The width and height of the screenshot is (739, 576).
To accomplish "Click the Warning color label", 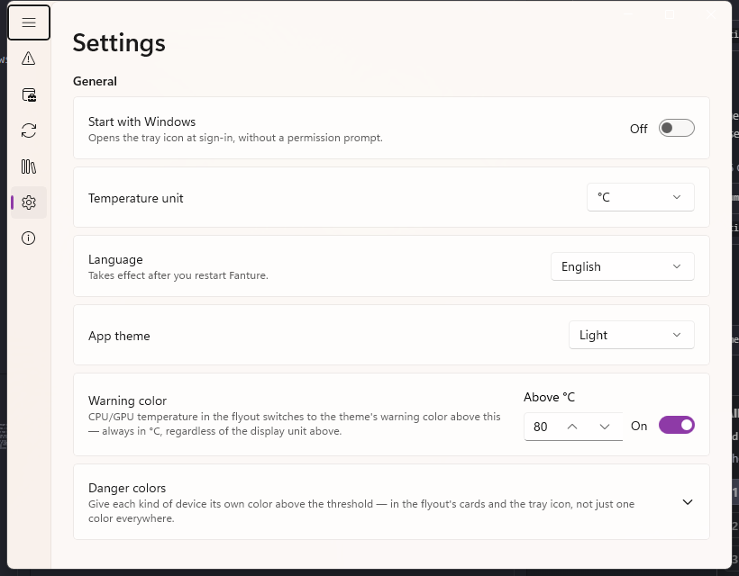I will 127,400.
